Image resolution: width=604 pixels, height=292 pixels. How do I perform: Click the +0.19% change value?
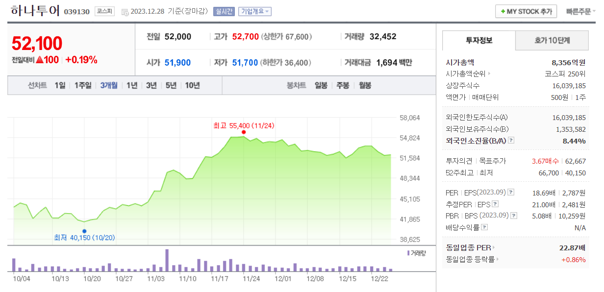81,60
